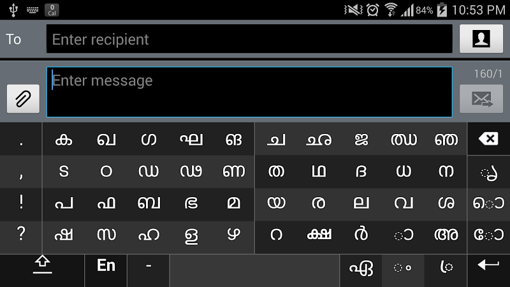Tap the exclamation mark key
510x287 pixels.
(21, 203)
